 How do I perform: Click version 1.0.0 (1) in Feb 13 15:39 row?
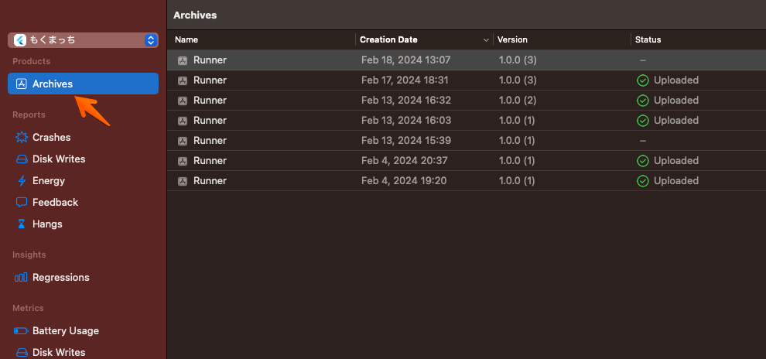[517, 140]
